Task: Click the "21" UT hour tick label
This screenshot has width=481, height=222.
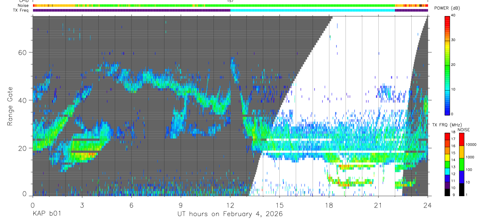Action: click(x=378, y=205)
